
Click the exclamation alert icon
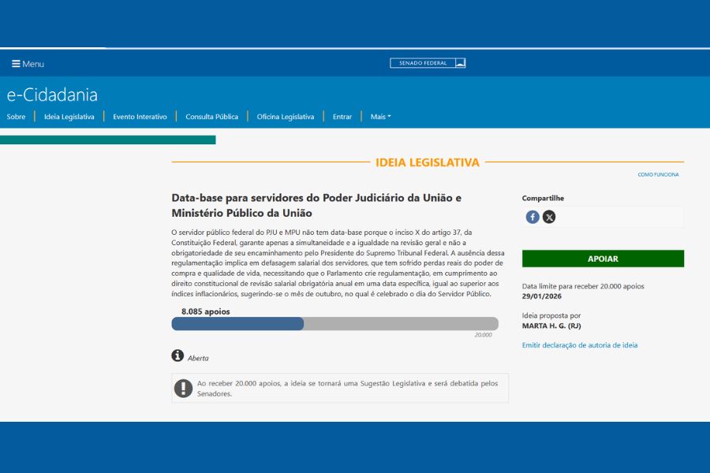(x=183, y=388)
